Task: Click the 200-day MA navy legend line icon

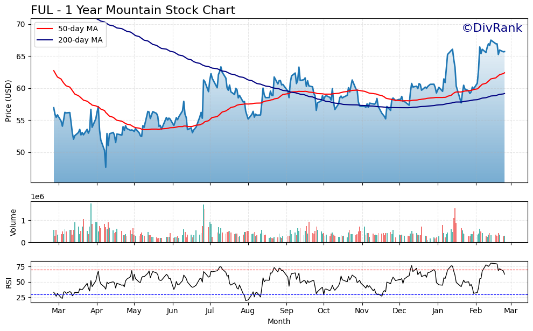Action: [x=46, y=39]
